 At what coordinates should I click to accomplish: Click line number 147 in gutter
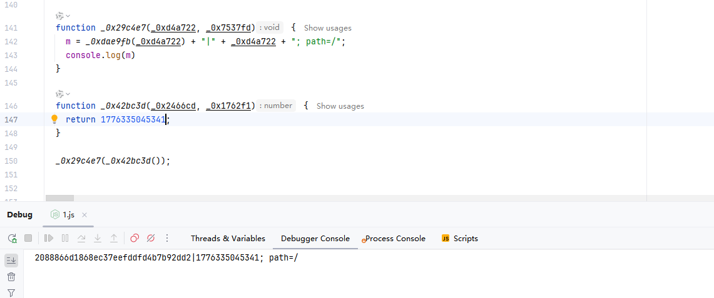(x=11, y=119)
